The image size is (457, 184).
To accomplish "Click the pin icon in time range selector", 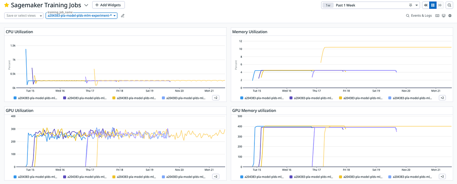I will point(411,5).
